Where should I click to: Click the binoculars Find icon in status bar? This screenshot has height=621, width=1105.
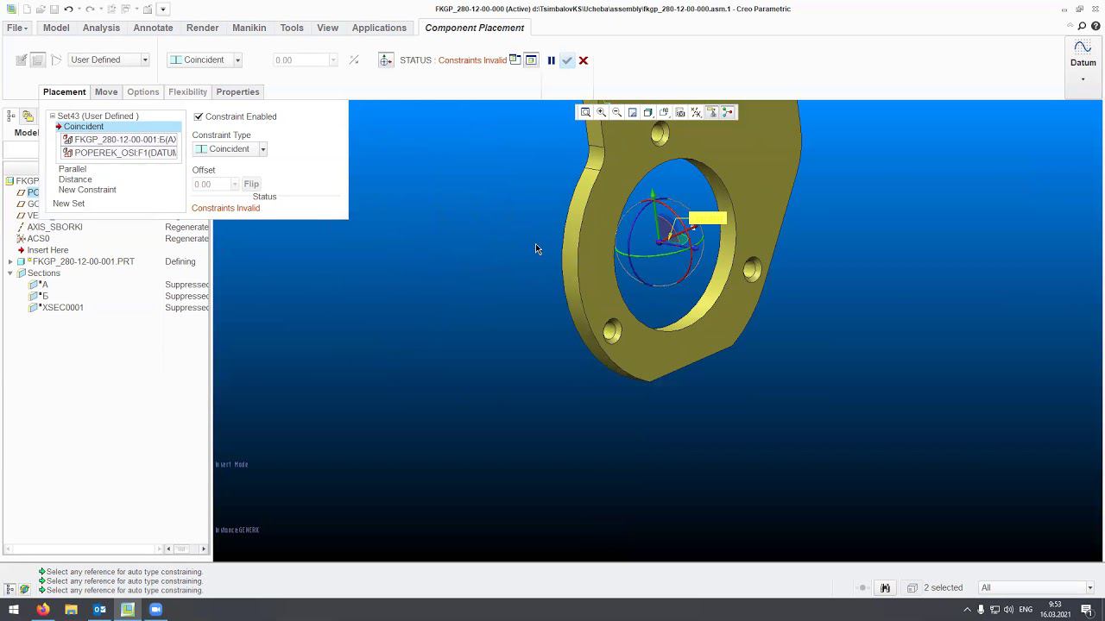coord(885,587)
